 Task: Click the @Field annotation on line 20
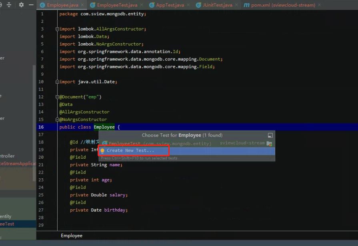click(78, 157)
